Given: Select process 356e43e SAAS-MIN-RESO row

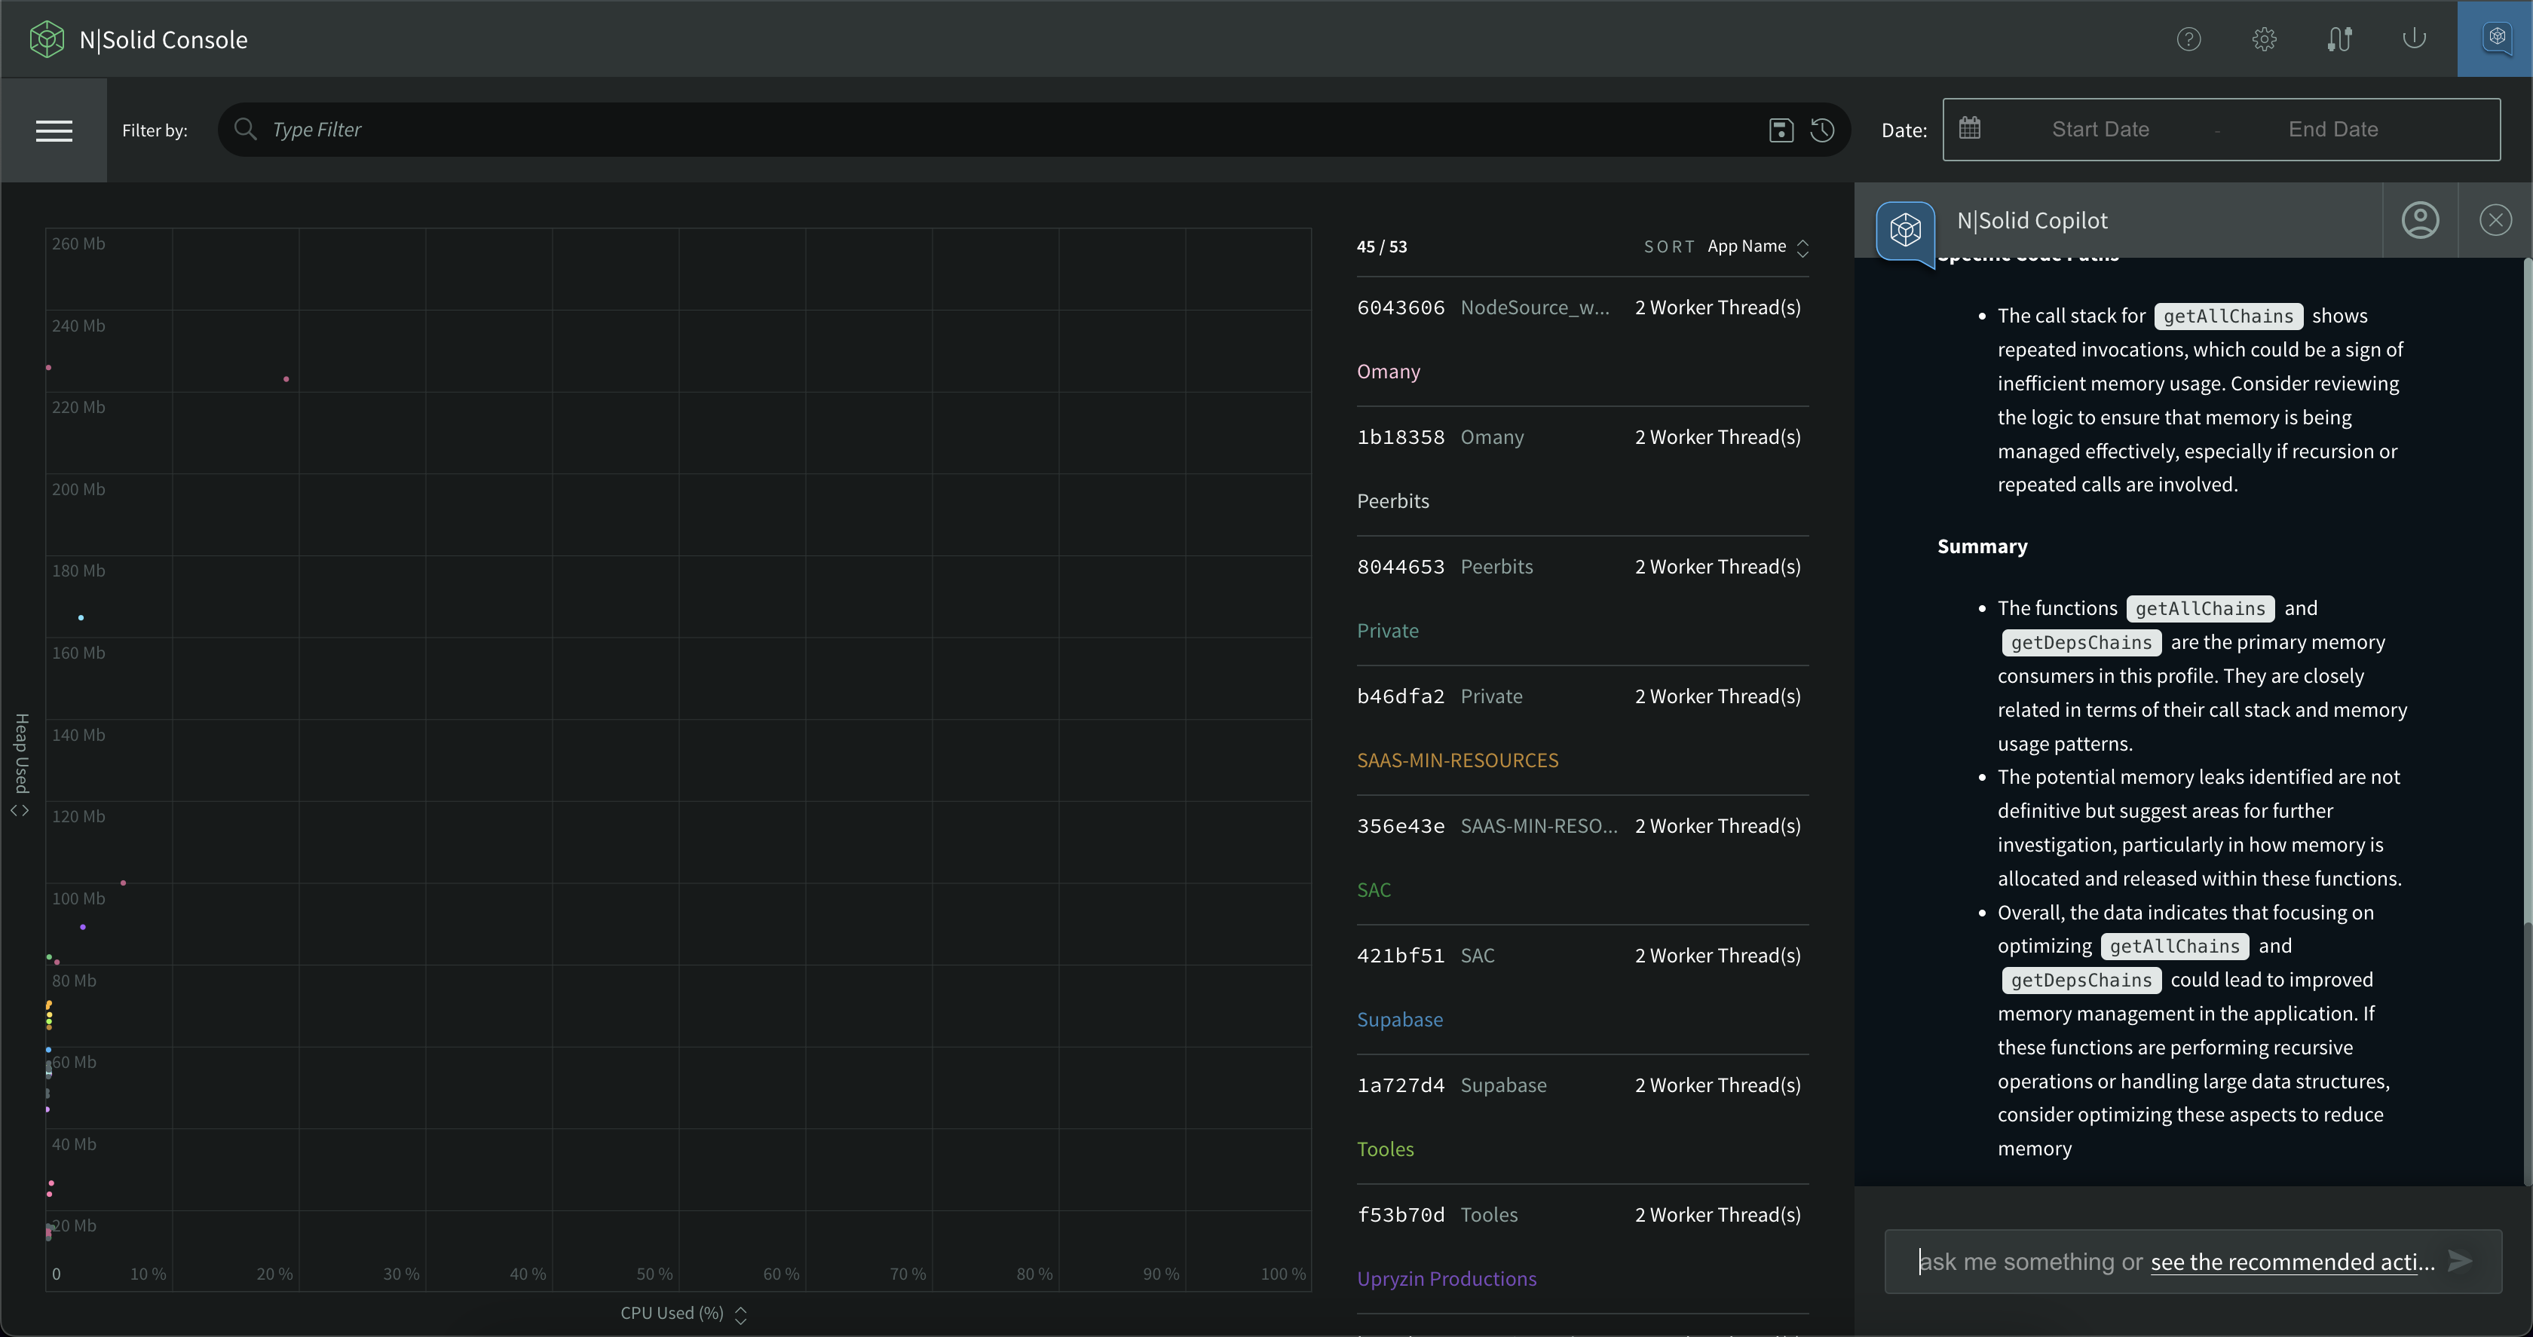Looking at the screenshot, I should tap(1582, 827).
